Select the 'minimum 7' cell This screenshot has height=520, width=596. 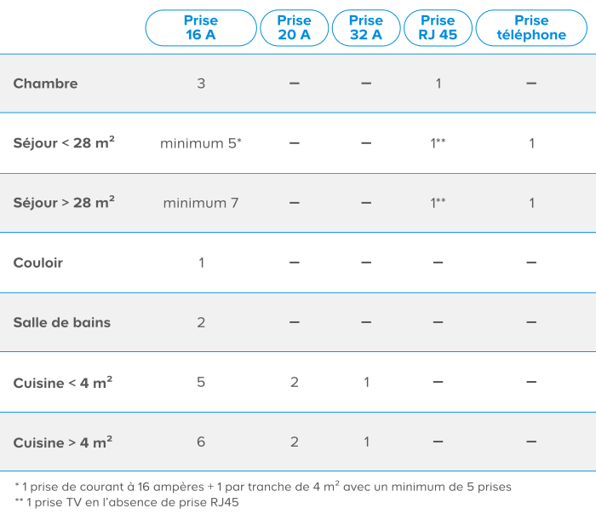tap(201, 203)
